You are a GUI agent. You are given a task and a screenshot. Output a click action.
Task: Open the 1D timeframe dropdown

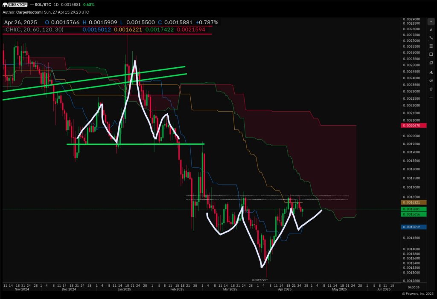(56, 4)
